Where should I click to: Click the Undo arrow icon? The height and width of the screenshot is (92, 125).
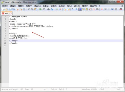click(x=40, y=9)
